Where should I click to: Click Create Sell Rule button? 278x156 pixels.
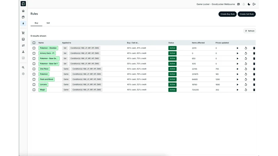247,14
